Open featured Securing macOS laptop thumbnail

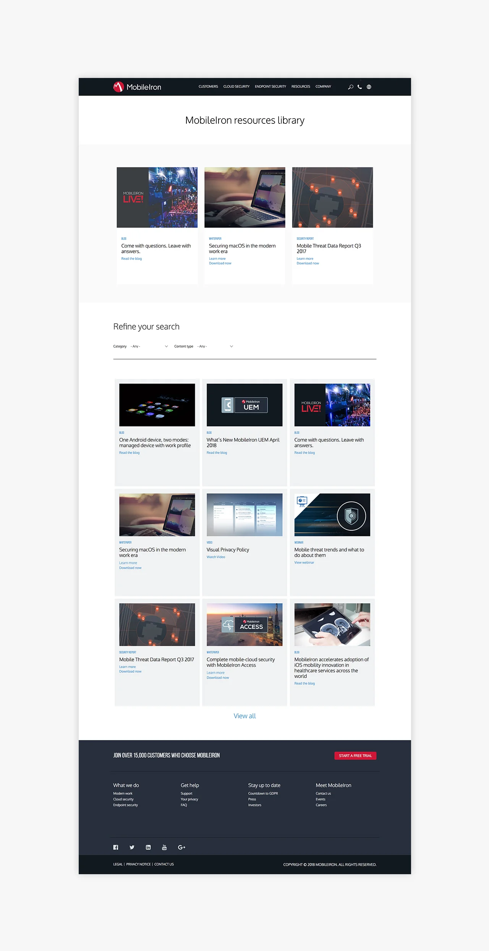245,197
